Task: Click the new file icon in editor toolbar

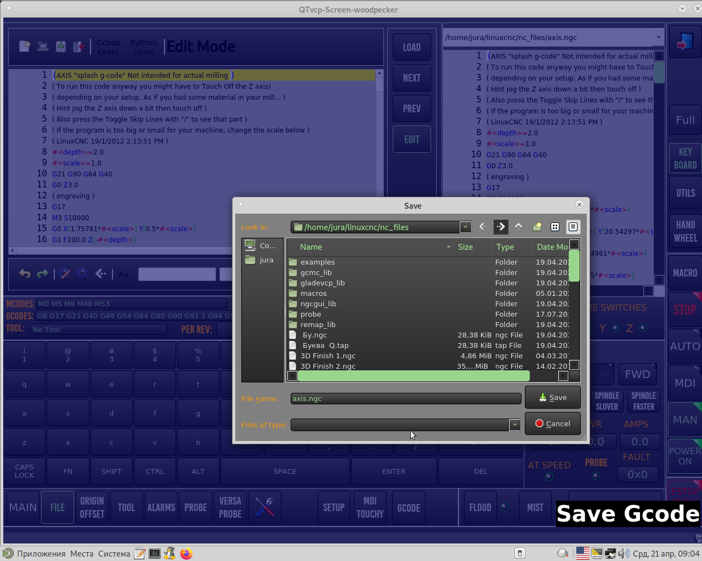Action: (25, 47)
